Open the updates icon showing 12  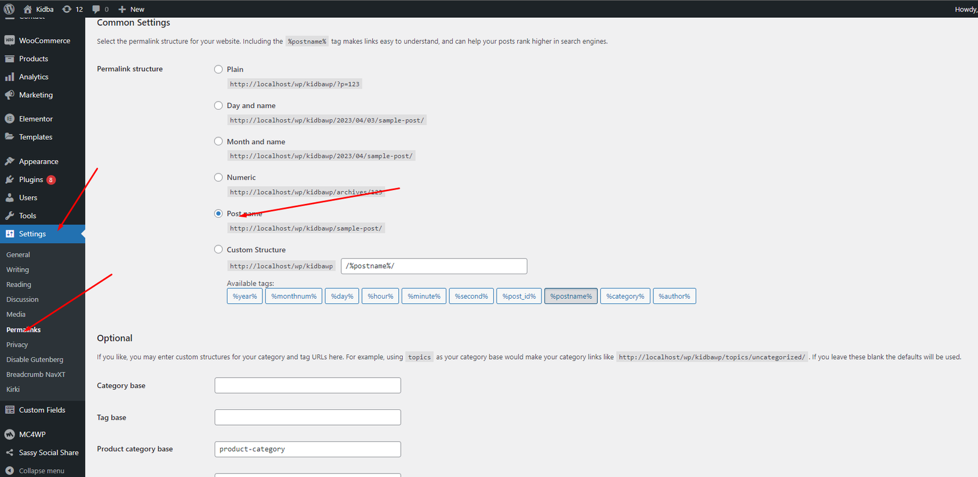pyautogui.click(x=67, y=9)
